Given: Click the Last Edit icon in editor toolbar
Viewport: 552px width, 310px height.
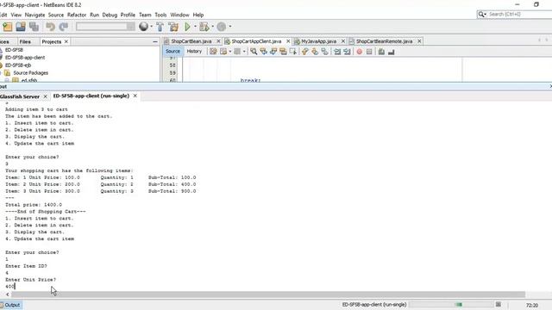Looking at the screenshot, I should pyautogui.click(x=213, y=52).
